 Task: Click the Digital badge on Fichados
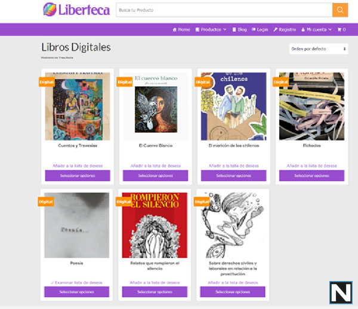coord(280,82)
